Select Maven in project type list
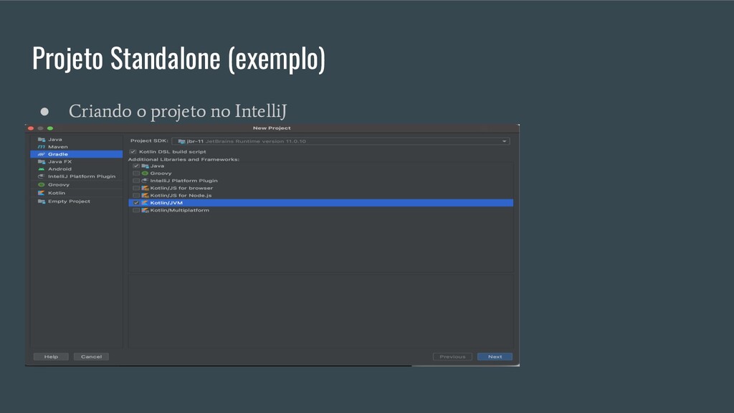The image size is (734, 413). (57, 147)
